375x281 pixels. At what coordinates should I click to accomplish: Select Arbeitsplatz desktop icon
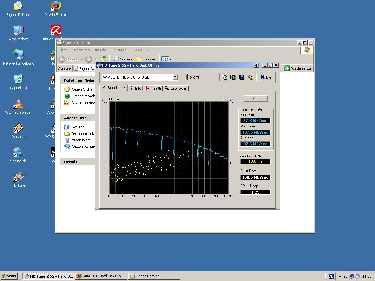tap(19, 33)
